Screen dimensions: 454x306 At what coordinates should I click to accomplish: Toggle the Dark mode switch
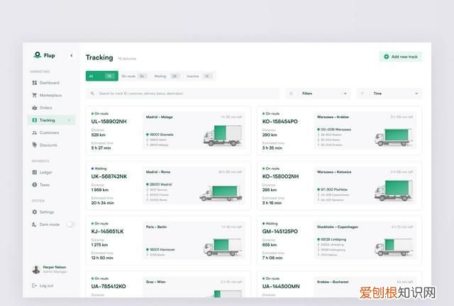point(71,225)
